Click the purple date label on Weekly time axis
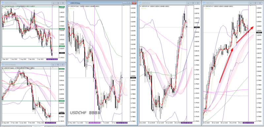 point(50,123)
